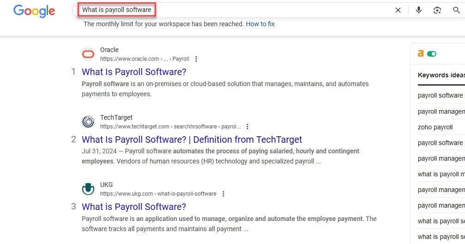Click the TechTarget favicon icon

(x=88, y=122)
